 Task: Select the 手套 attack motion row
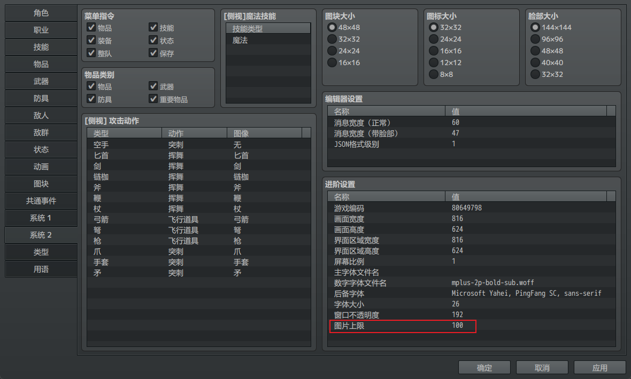pyautogui.click(x=199, y=262)
